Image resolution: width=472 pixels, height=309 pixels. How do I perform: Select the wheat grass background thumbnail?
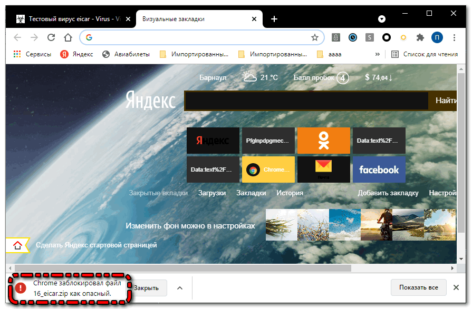coord(282,225)
